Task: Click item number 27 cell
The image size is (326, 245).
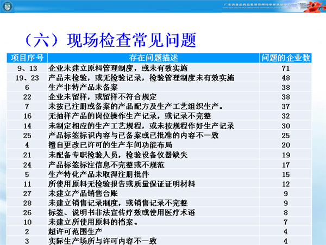Action: 27,193
